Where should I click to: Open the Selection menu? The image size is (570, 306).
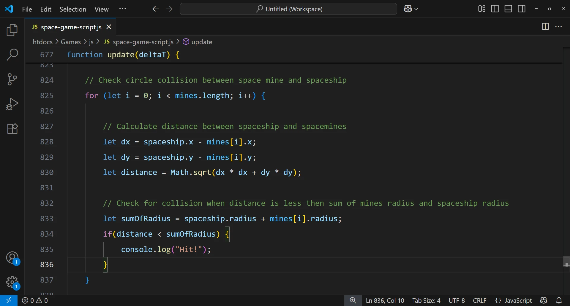[x=73, y=9]
